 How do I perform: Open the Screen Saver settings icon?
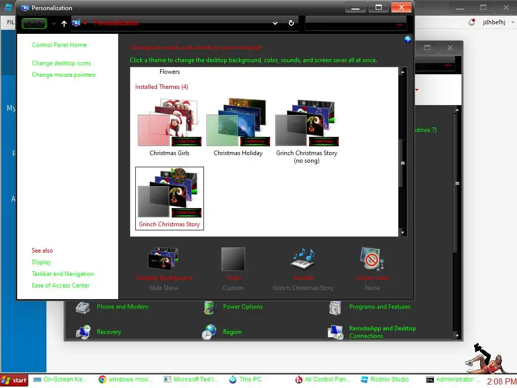372,259
